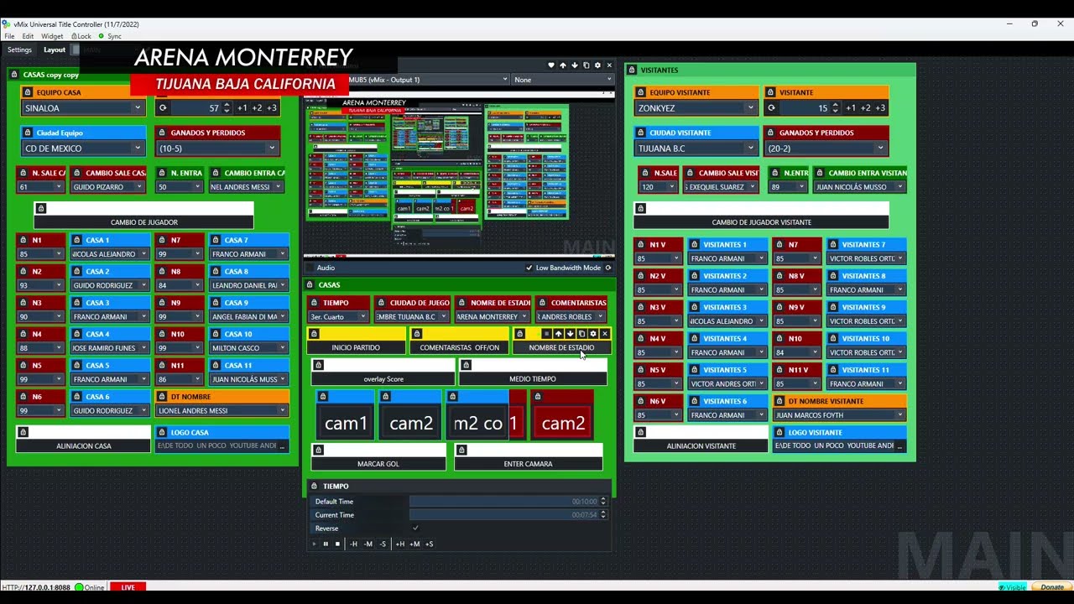Click the up arrow on NOMBRE DE ESTADIO toolbar
The image size is (1074, 604).
click(x=558, y=334)
